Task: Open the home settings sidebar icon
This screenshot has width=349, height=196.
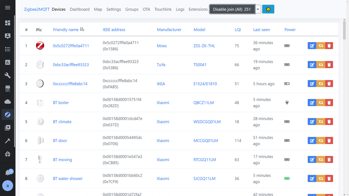Action: (8, 154)
